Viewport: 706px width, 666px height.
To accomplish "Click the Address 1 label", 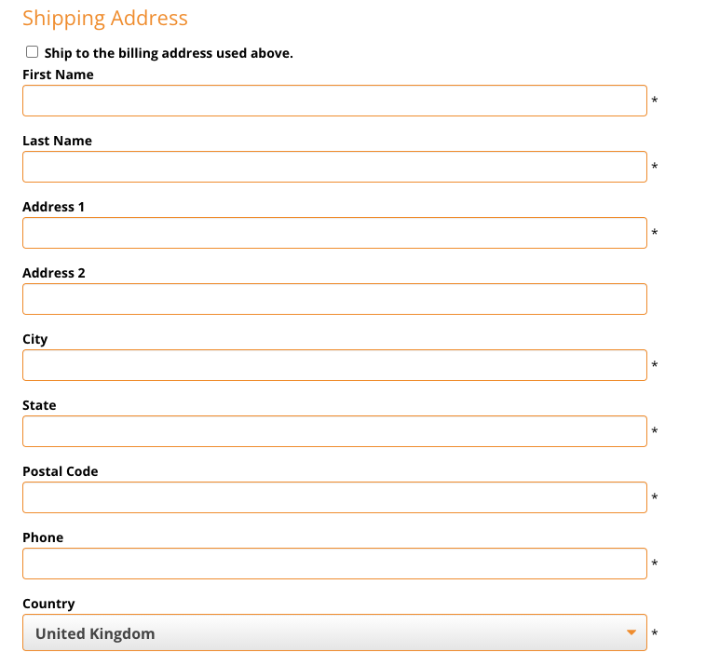I will coord(54,207).
